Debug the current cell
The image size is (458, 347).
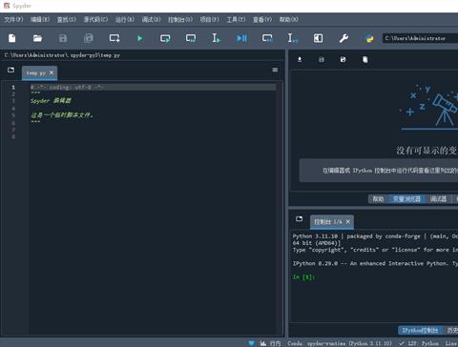click(267, 38)
